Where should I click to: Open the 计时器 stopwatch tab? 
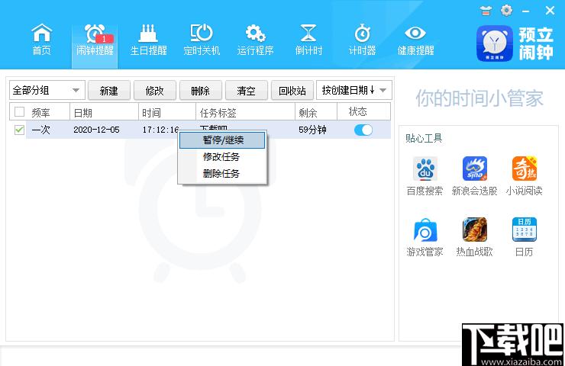click(362, 40)
